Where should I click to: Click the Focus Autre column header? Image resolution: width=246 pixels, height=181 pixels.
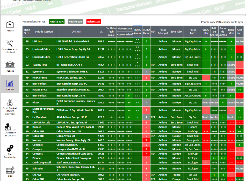click(193, 32)
